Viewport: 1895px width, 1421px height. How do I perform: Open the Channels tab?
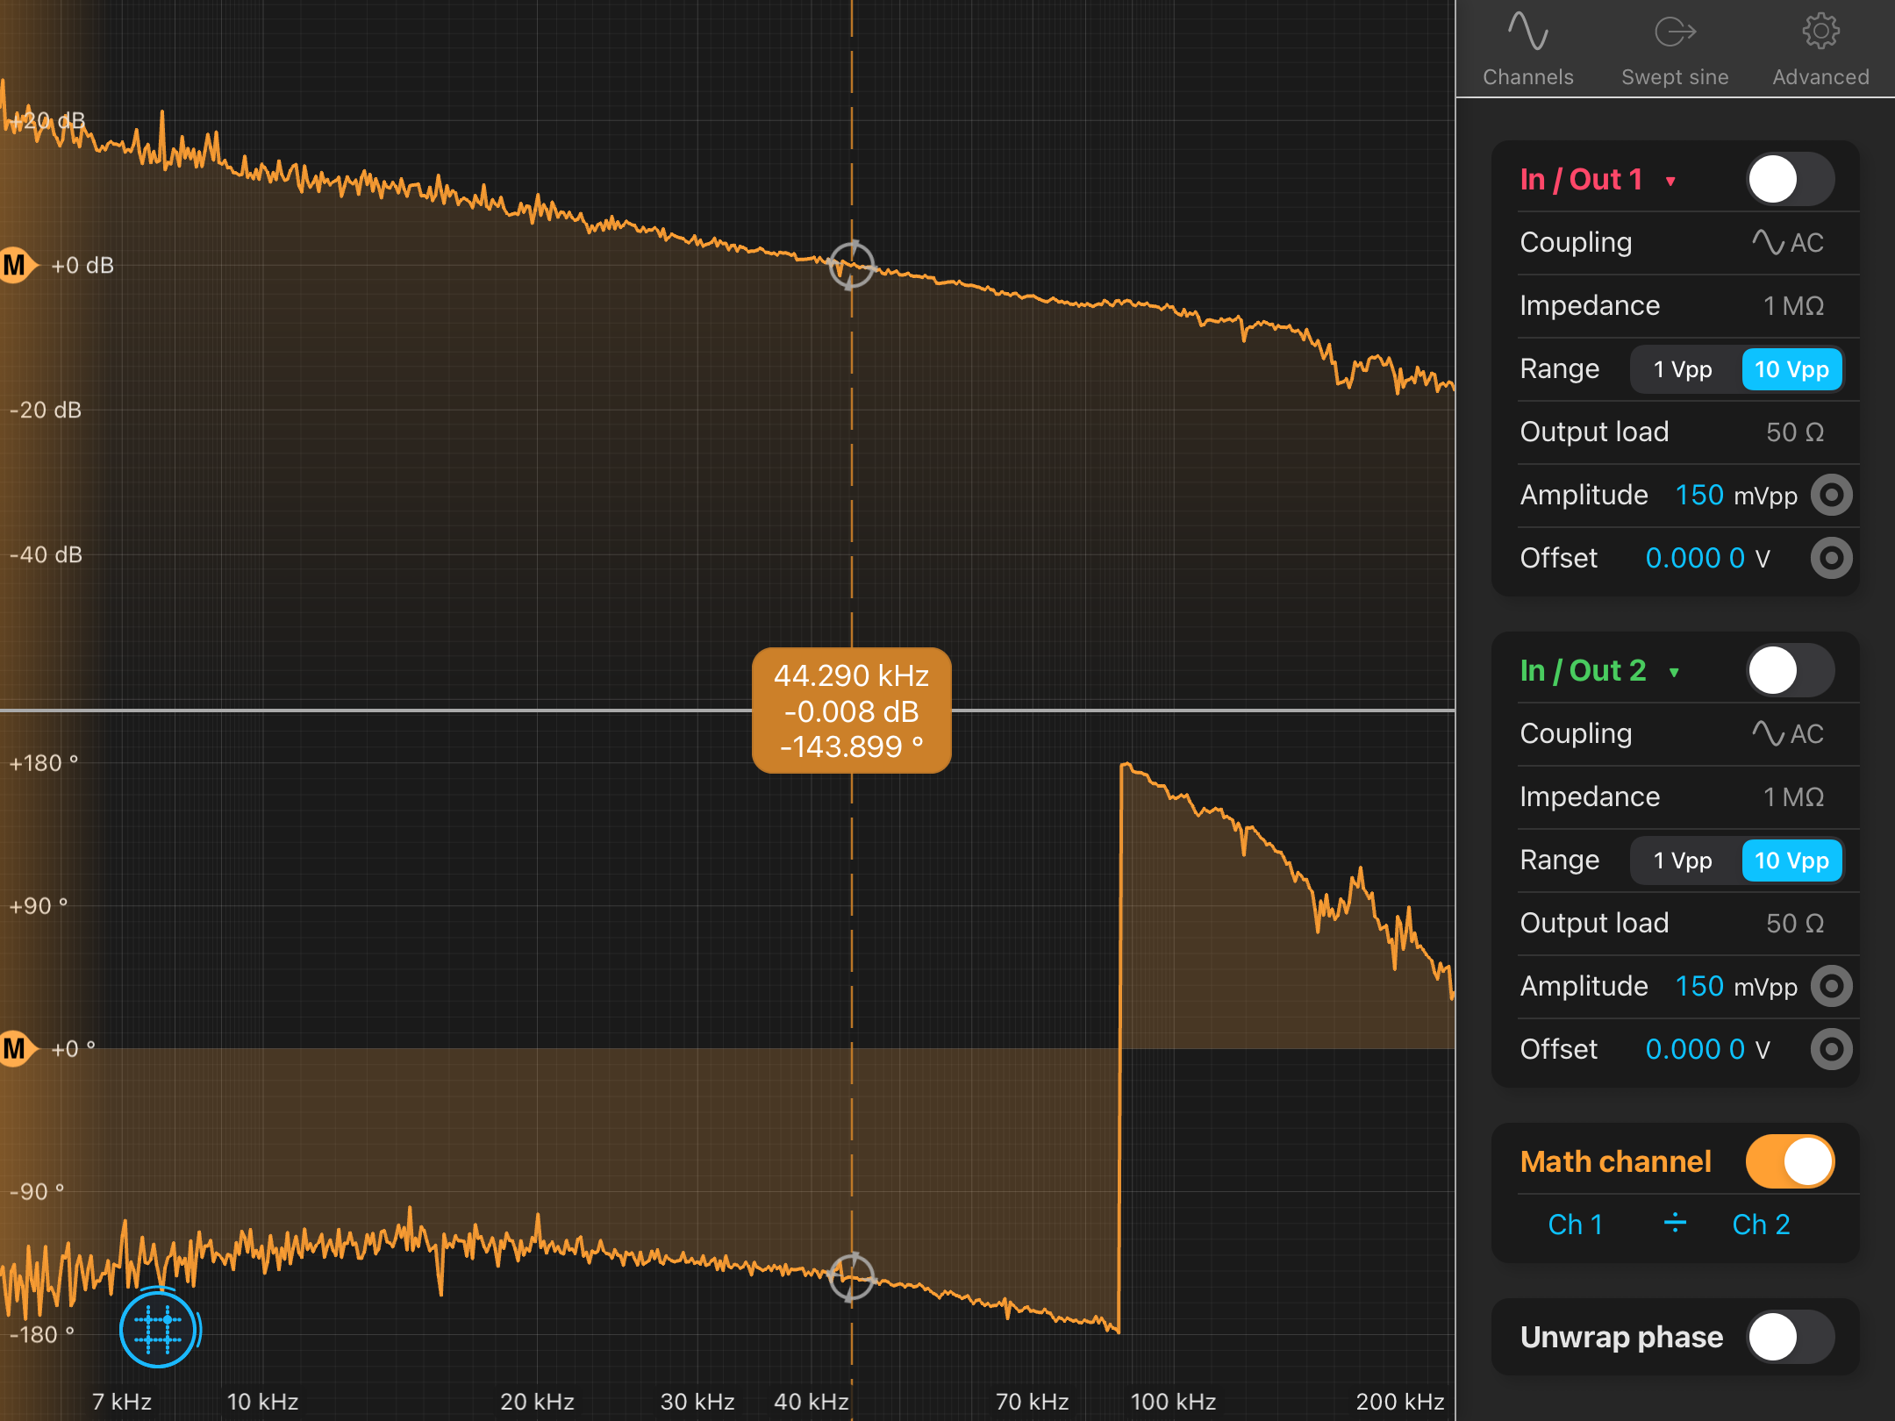[1527, 50]
